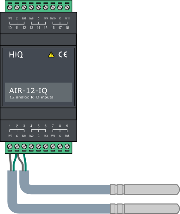180x214 pixels.
Task: Select the AIR-12-IQ model label
Action: [28, 91]
